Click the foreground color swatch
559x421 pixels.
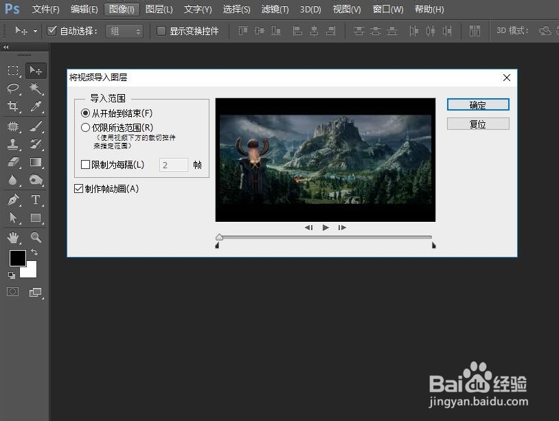(17, 258)
